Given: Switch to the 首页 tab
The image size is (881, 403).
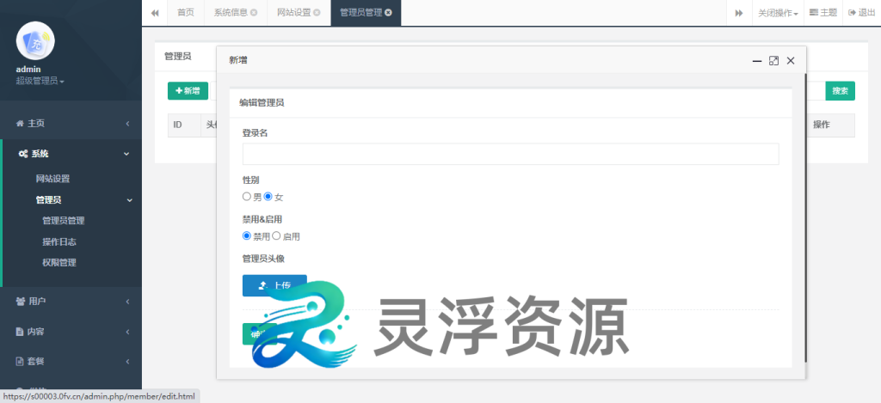Looking at the screenshot, I should tap(186, 12).
